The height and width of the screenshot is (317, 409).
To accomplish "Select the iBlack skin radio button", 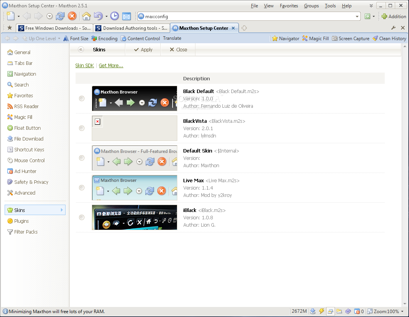I will (82, 217).
